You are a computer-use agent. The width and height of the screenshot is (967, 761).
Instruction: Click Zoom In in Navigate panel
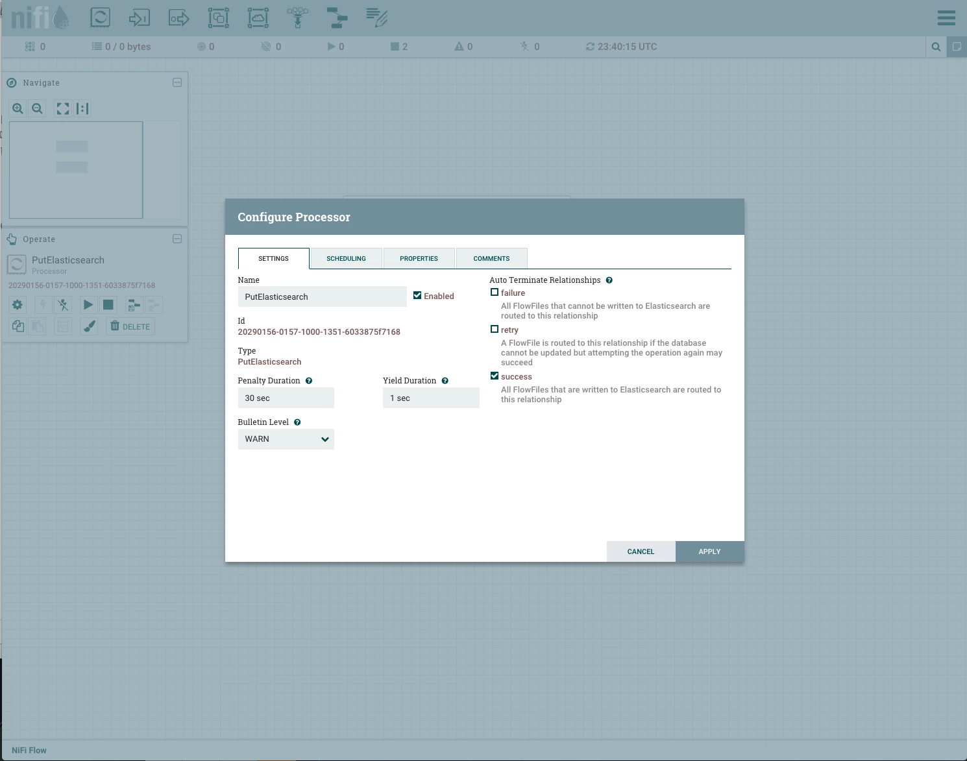pos(18,108)
